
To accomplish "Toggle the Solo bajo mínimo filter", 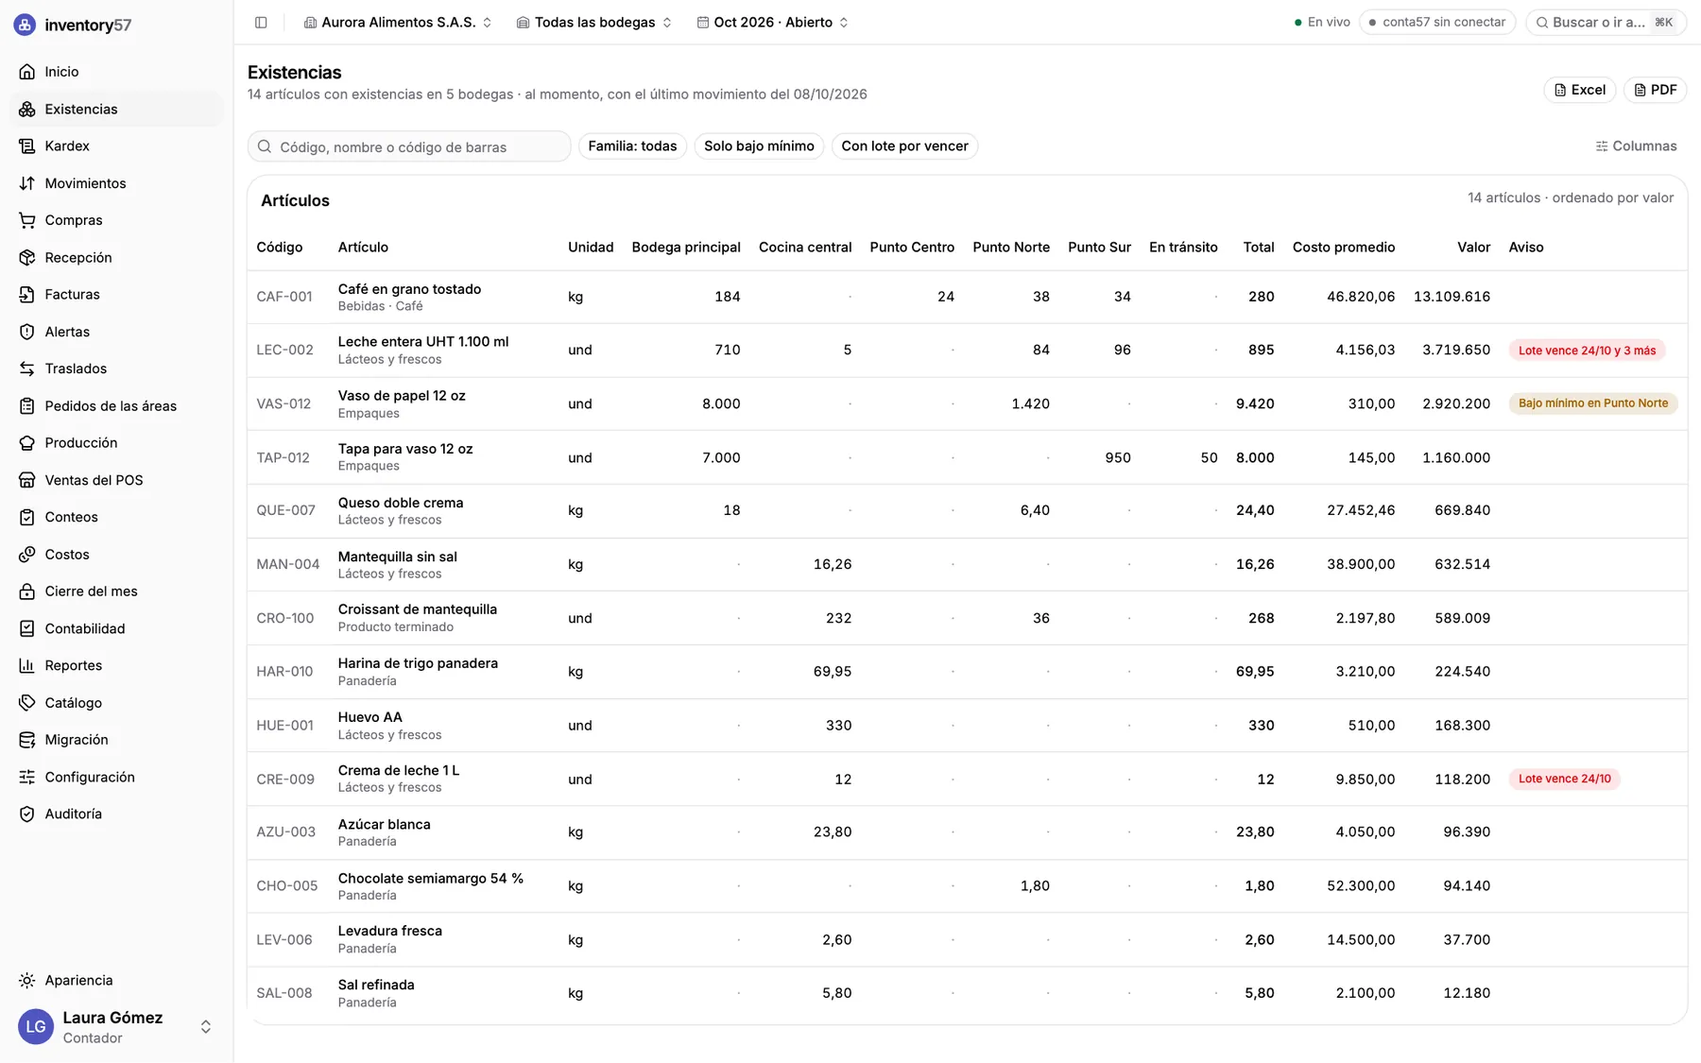I will tap(759, 146).
